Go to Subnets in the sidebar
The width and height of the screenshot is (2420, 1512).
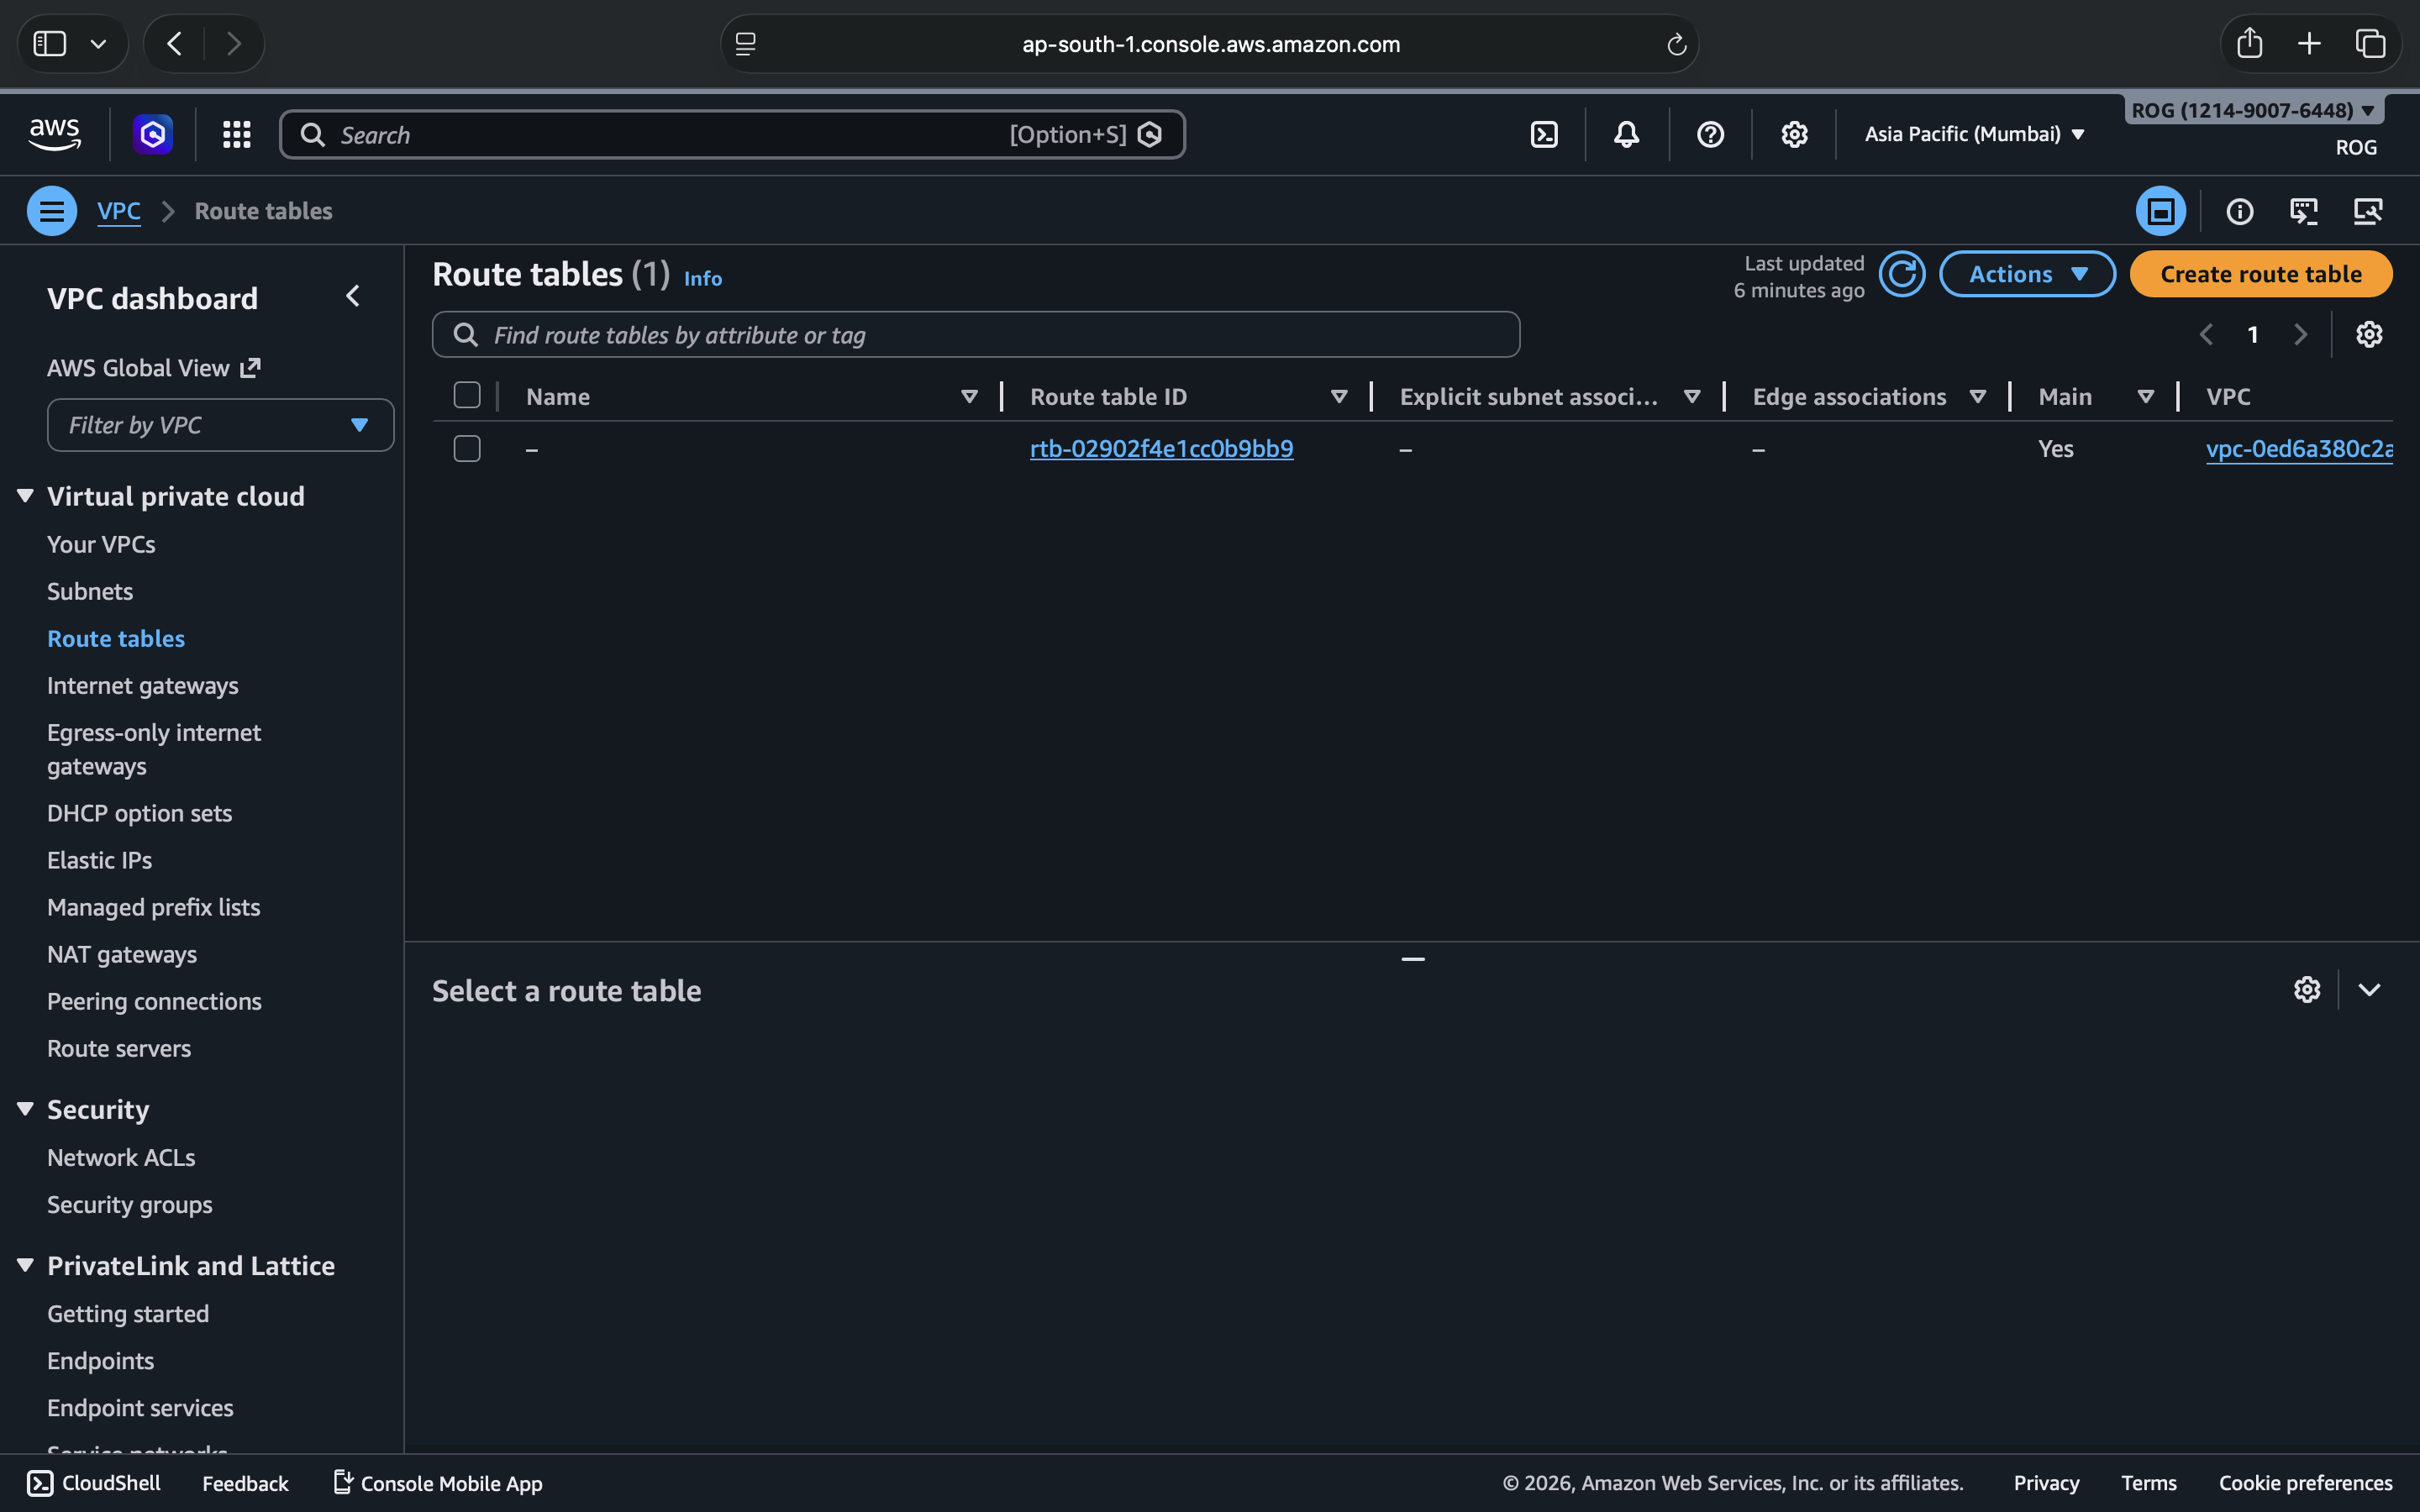pos(90,591)
